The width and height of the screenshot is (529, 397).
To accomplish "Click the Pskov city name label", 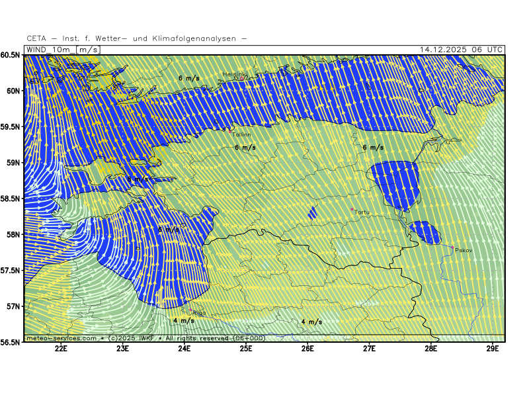I will [x=464, y=251].
